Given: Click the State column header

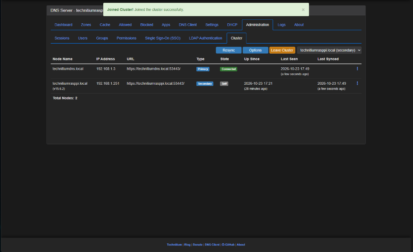Looking at the screenshot, I should (224, 59).
